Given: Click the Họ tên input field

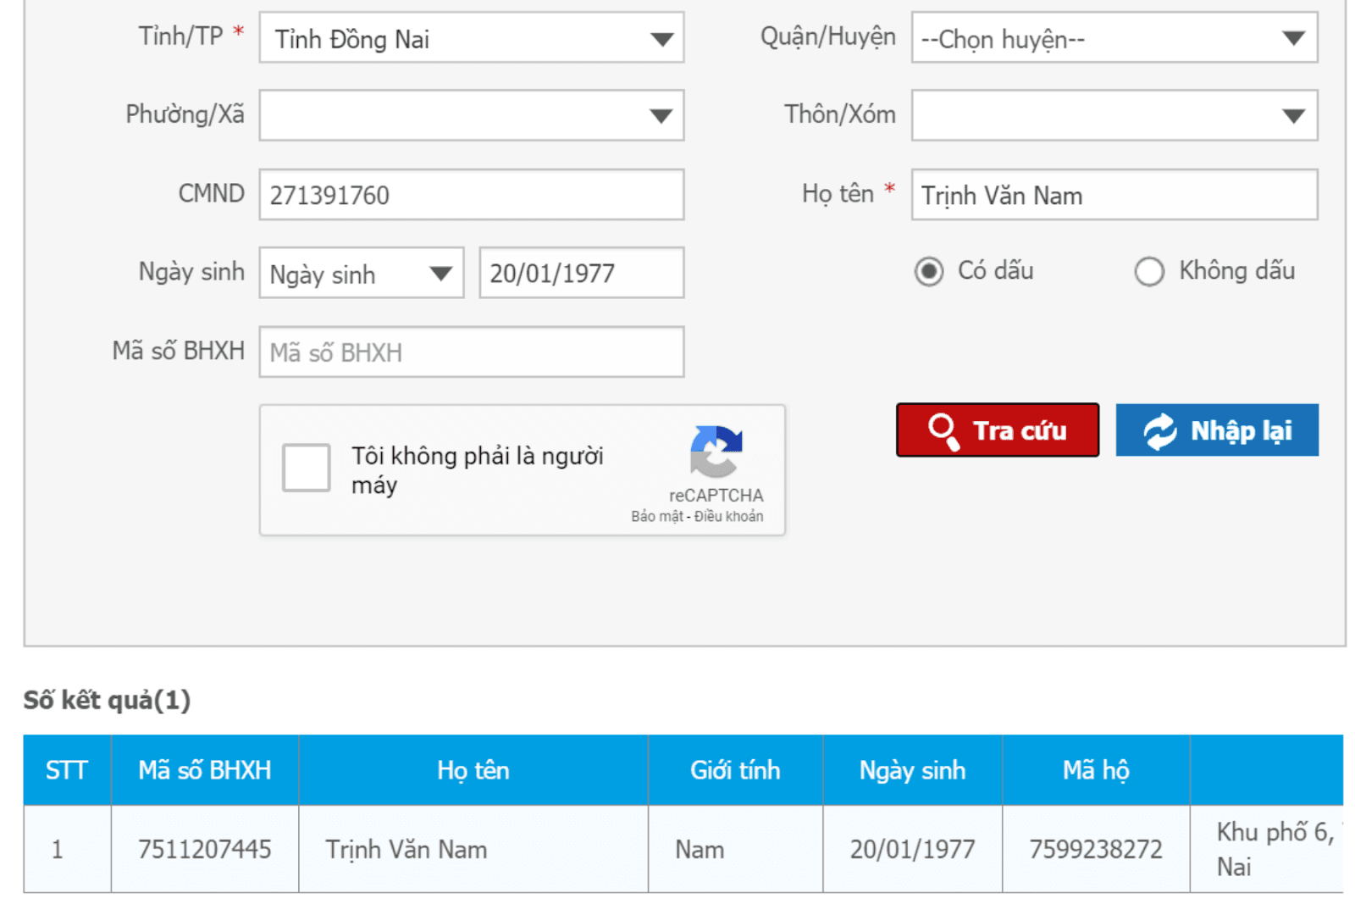Looking at the screenshot, I should [x=1114, y=195].
